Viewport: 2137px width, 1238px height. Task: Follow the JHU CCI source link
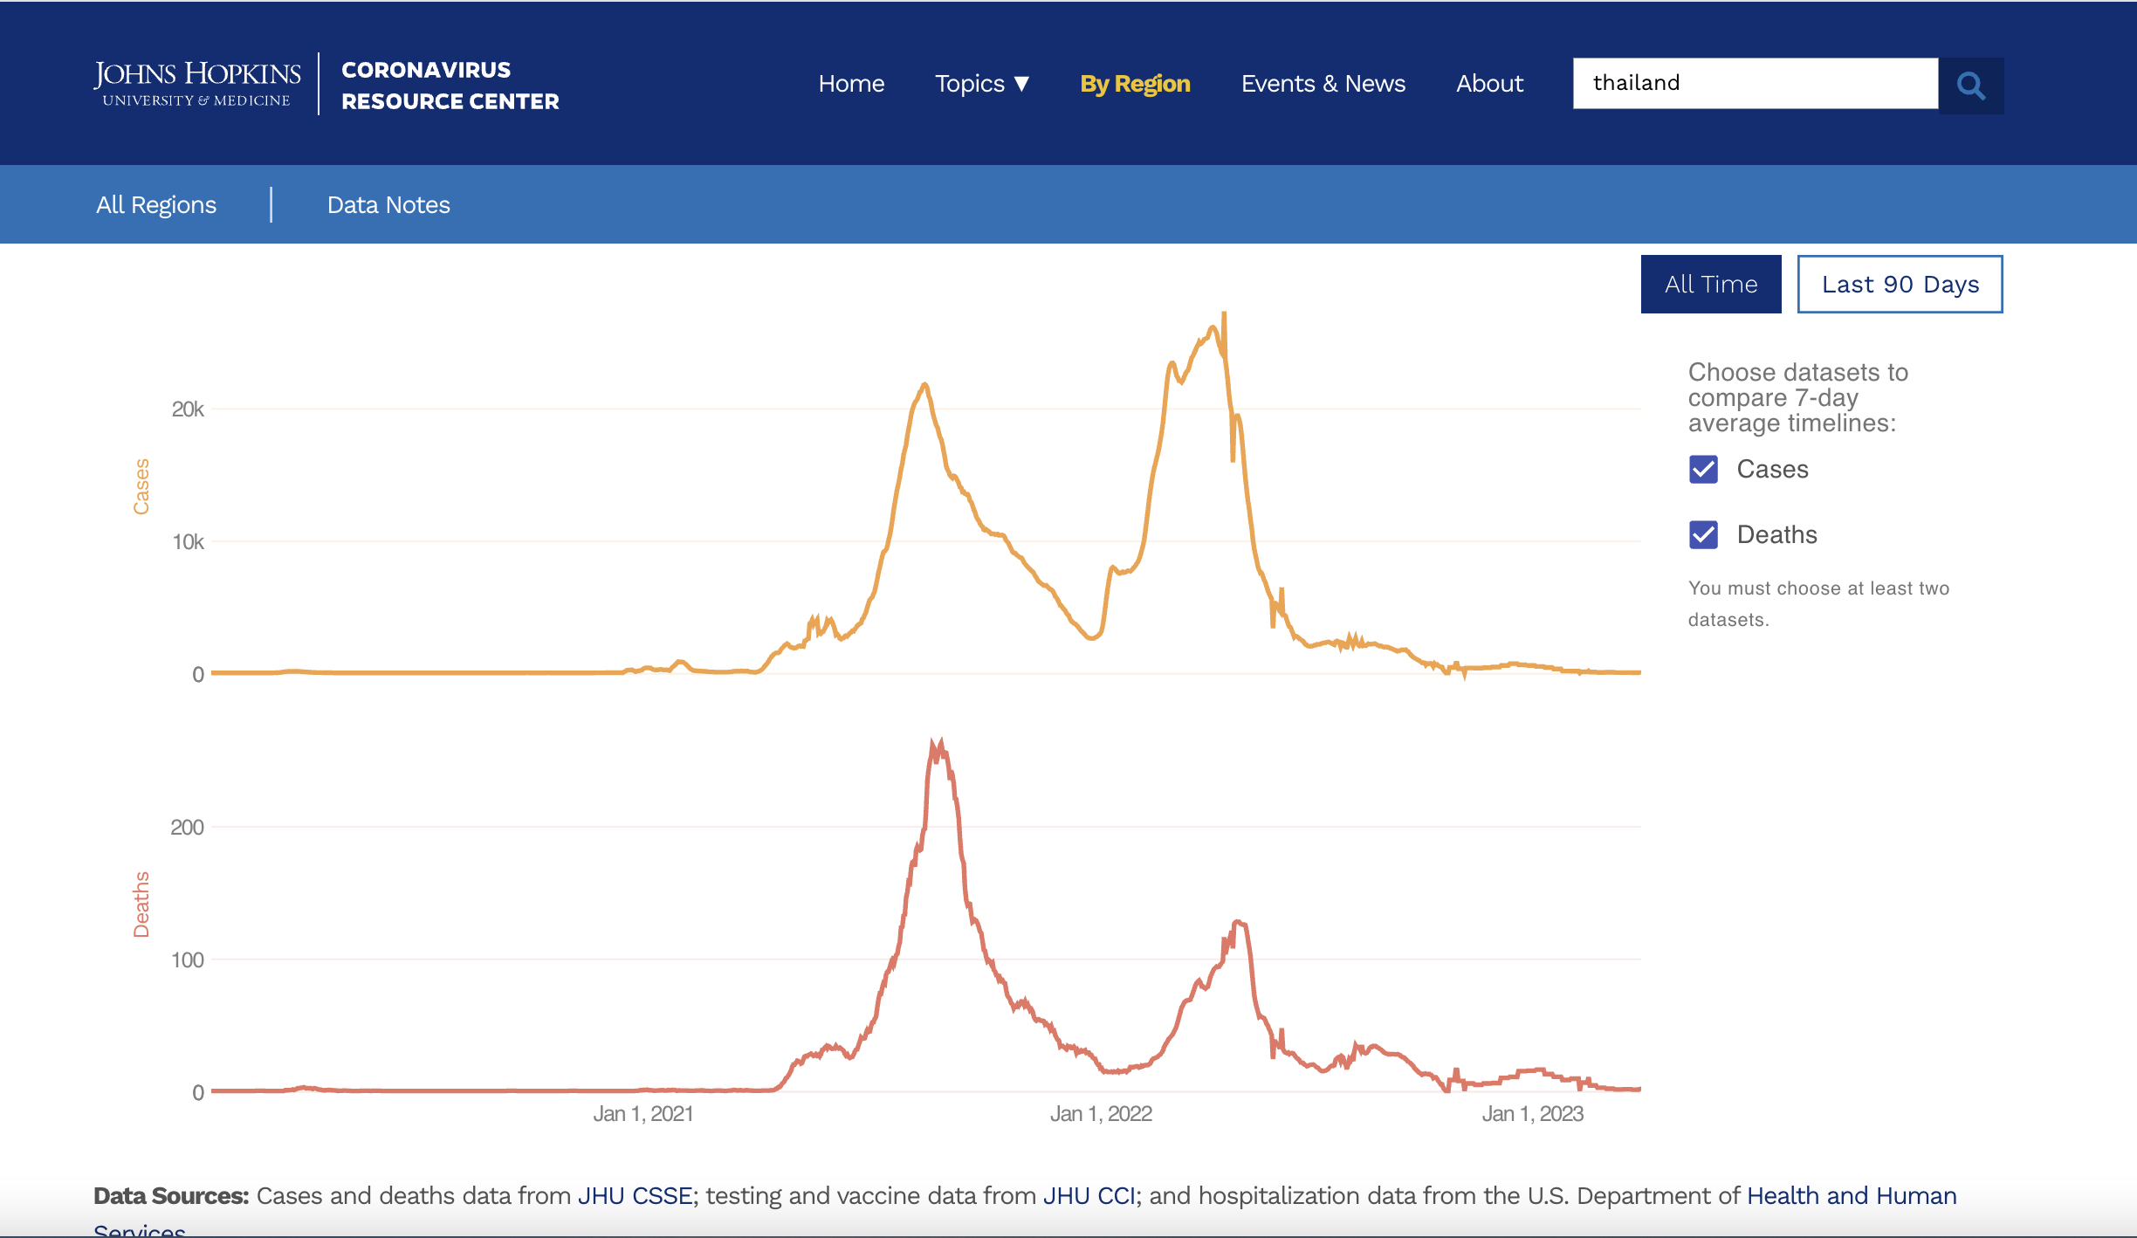click(1089, 1195)
